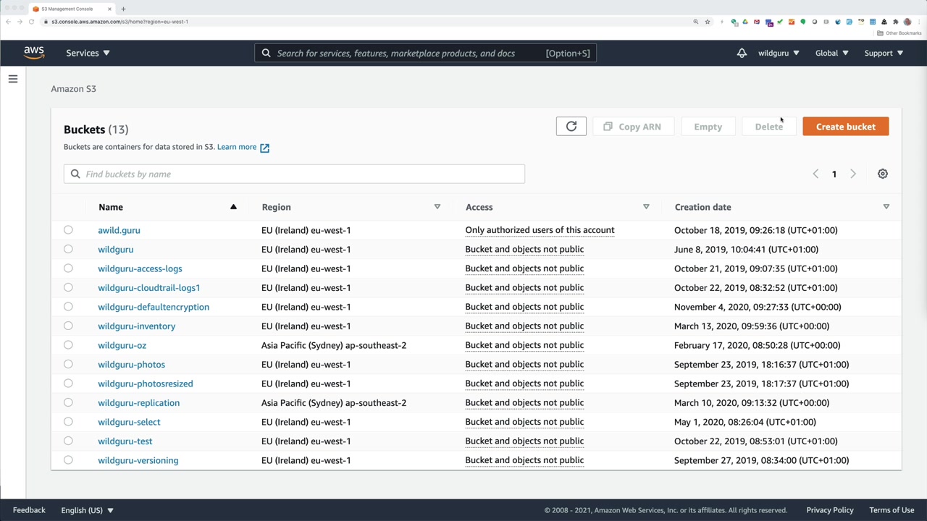Go to previous page of buckets
927x521 pixels.
pyautogui.click(x=815, y=174)
